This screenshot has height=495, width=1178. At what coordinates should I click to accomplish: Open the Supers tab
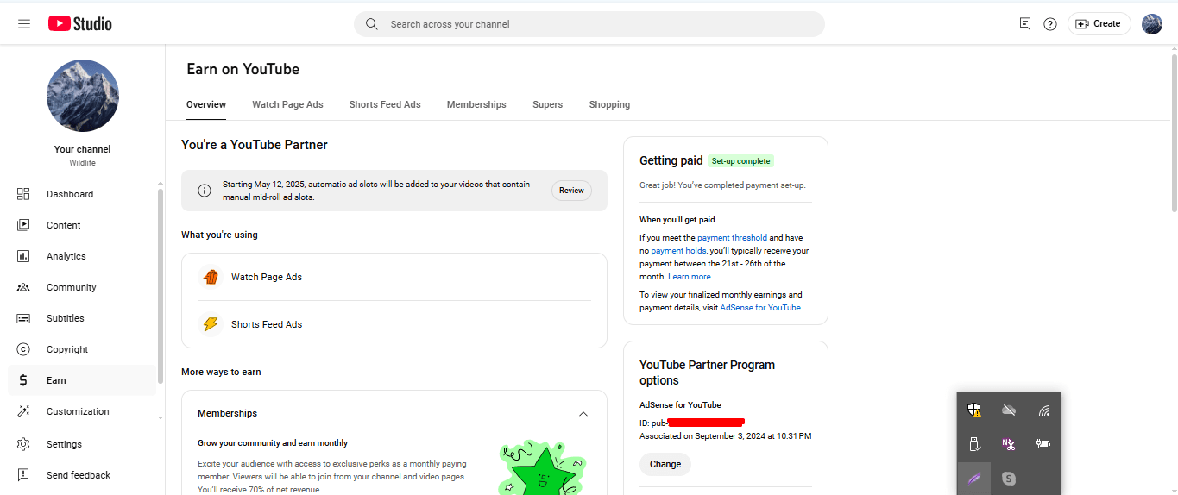(547, 104)
